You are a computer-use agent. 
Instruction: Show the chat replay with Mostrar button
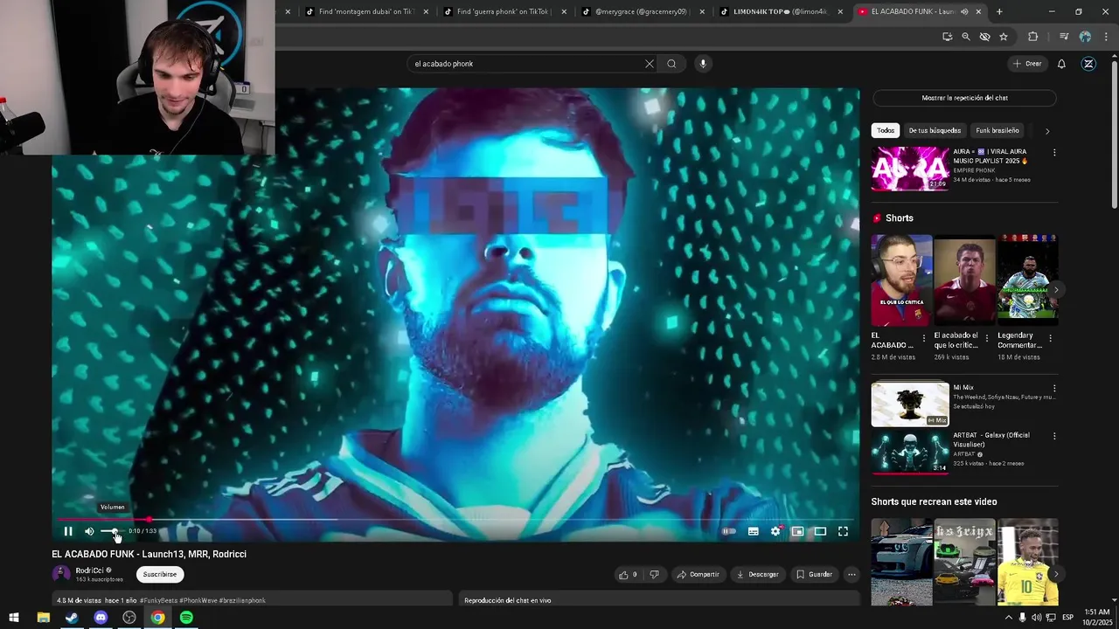pyautogui.click(x=964, y=98)
